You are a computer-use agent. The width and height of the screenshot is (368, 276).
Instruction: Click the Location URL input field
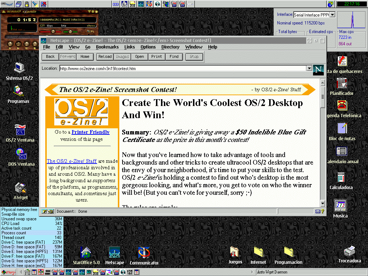tap(183, 69)
